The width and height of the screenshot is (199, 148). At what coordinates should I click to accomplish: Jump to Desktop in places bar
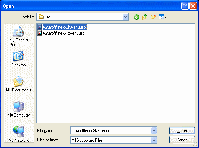point(19,59)
